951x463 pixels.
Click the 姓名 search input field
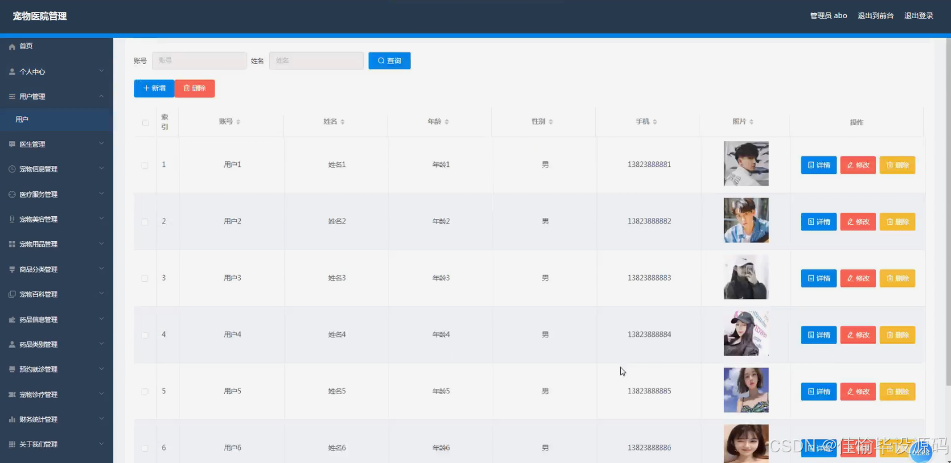[x=316, y=61]
